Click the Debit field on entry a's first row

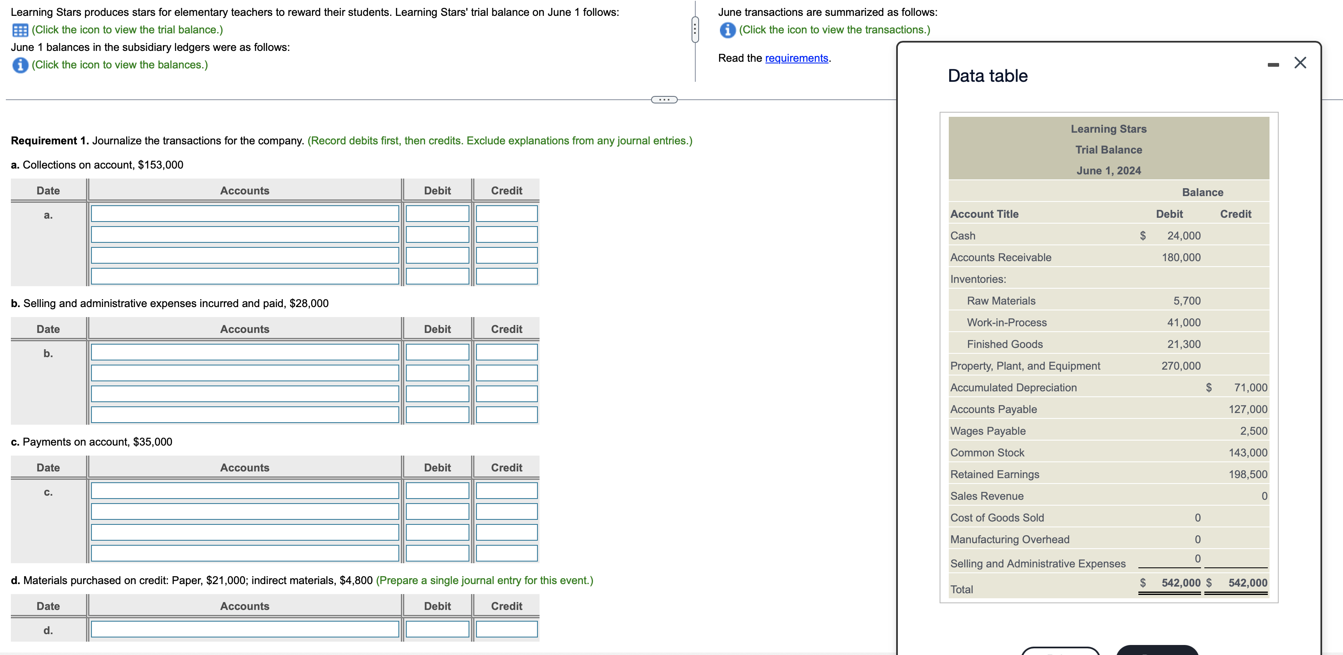pyautogui.click(x=437, y=214)
